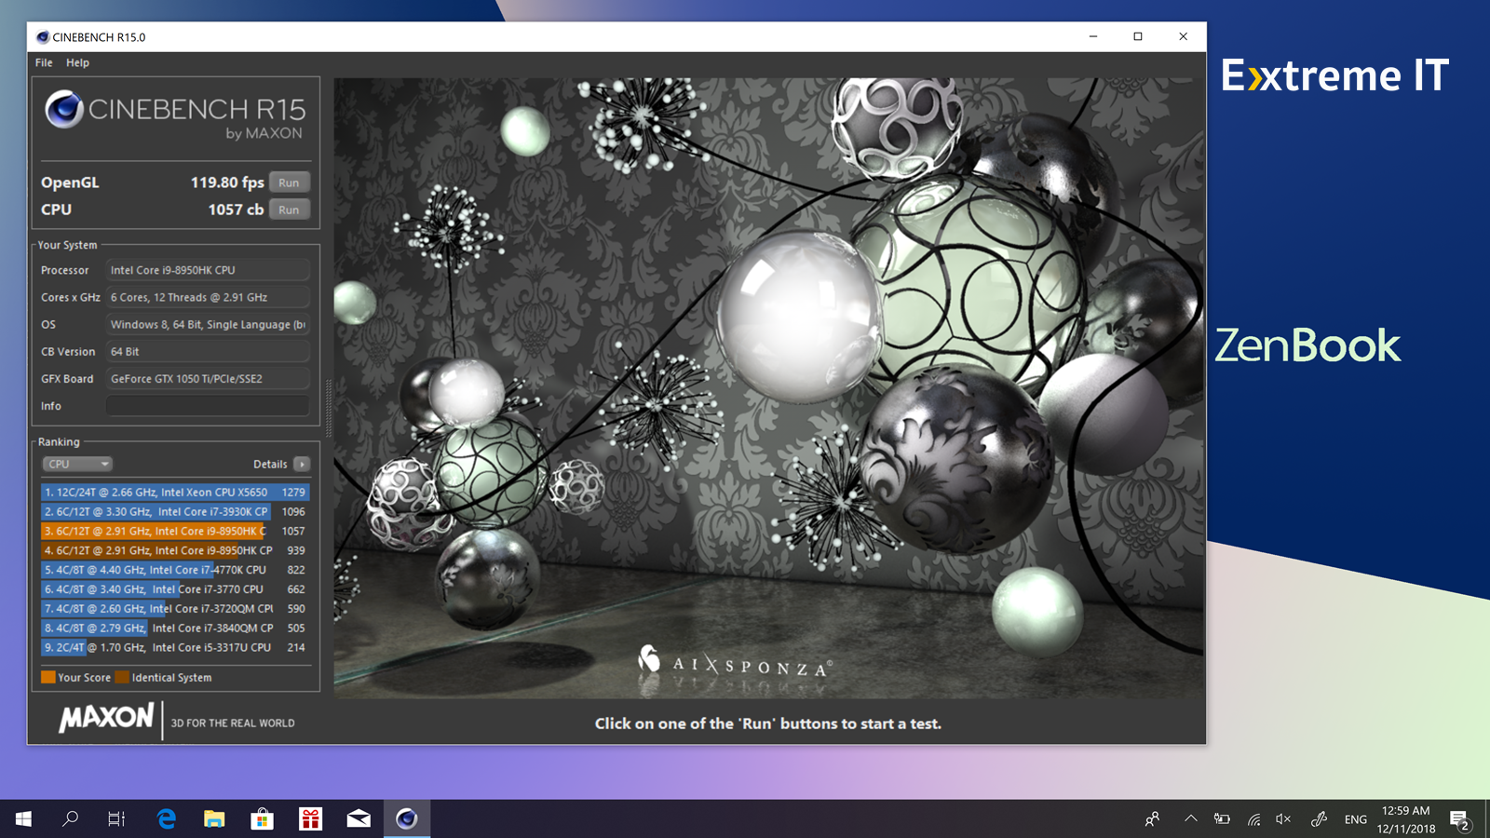Open the Wi-Fi network tray icon
The image size is (1490, 838).
tap(1254, 819)
